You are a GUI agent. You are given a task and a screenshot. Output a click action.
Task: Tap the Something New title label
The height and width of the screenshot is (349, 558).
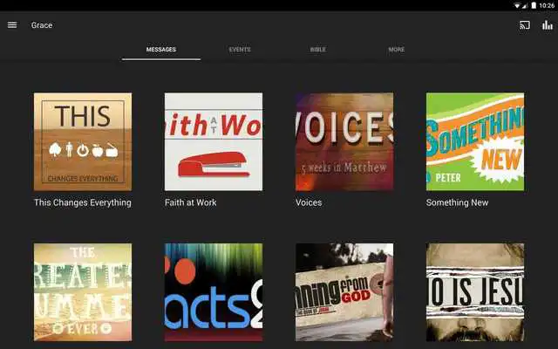coord(457,202)
